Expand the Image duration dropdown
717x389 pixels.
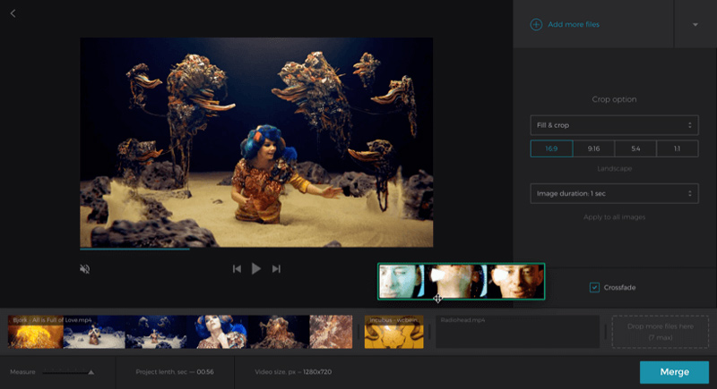click(614, 193)
